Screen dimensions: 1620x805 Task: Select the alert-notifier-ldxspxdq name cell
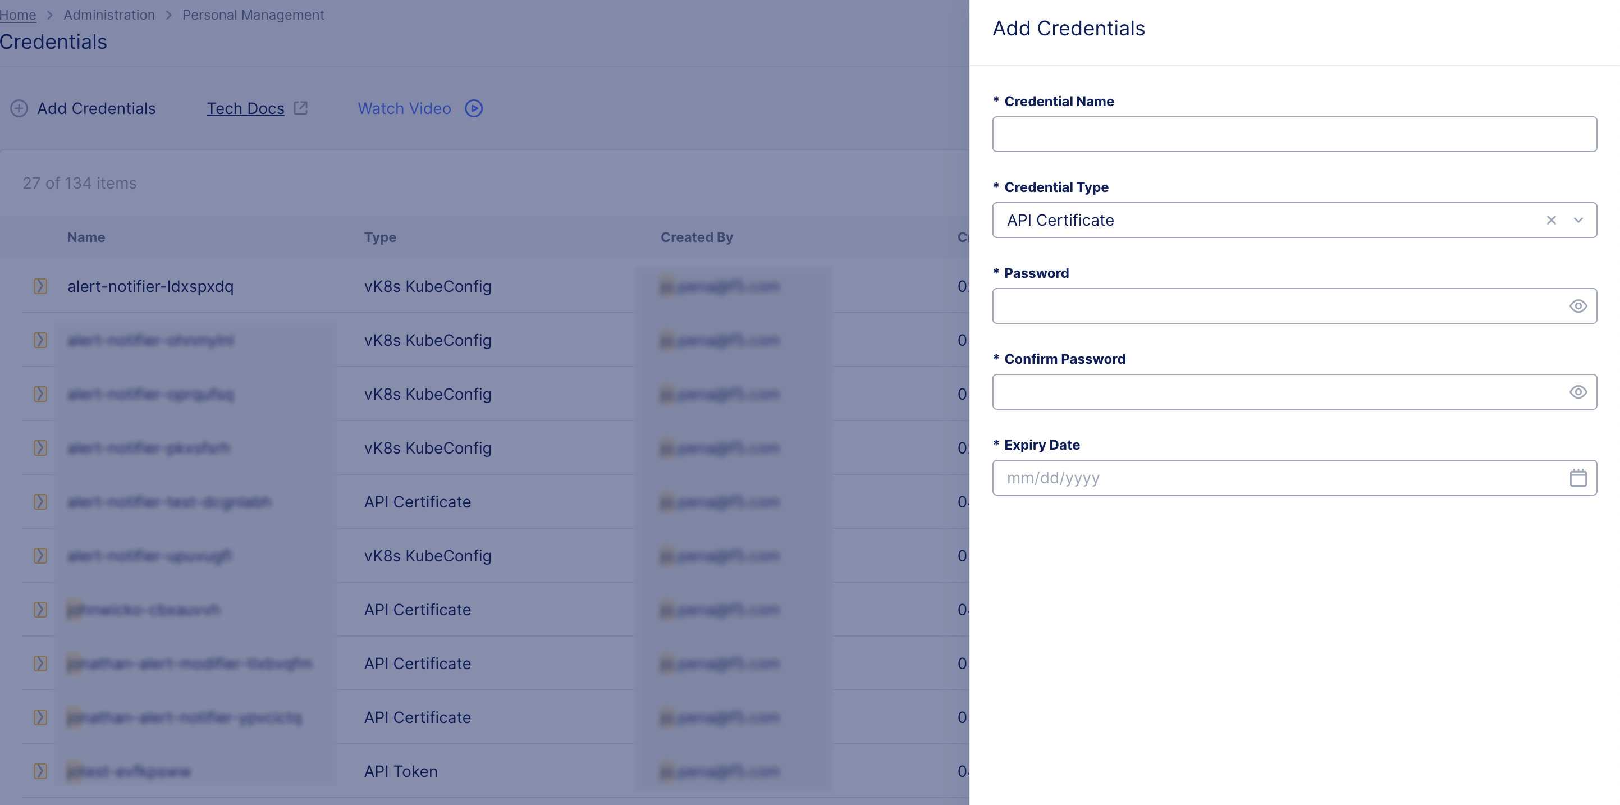tap(150, 286)
